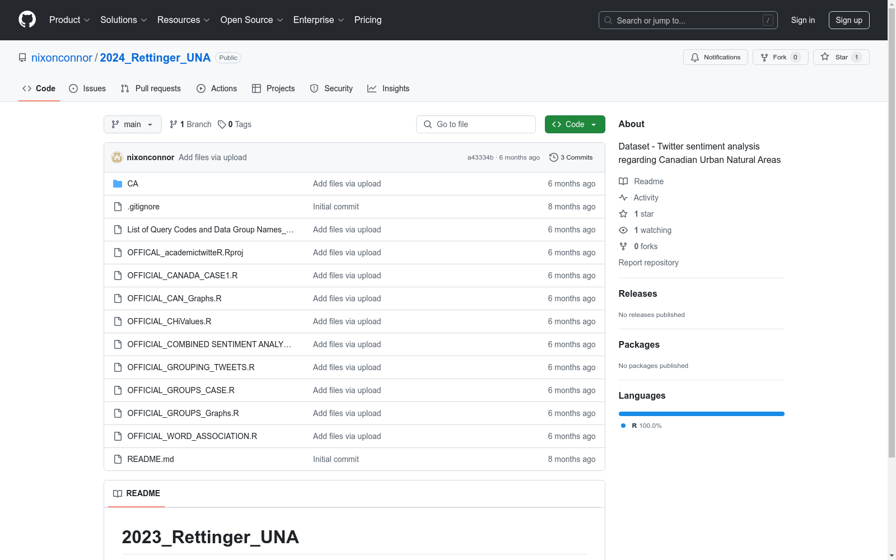
Task: Click the Search or jump to field
Action: point(688,20)
